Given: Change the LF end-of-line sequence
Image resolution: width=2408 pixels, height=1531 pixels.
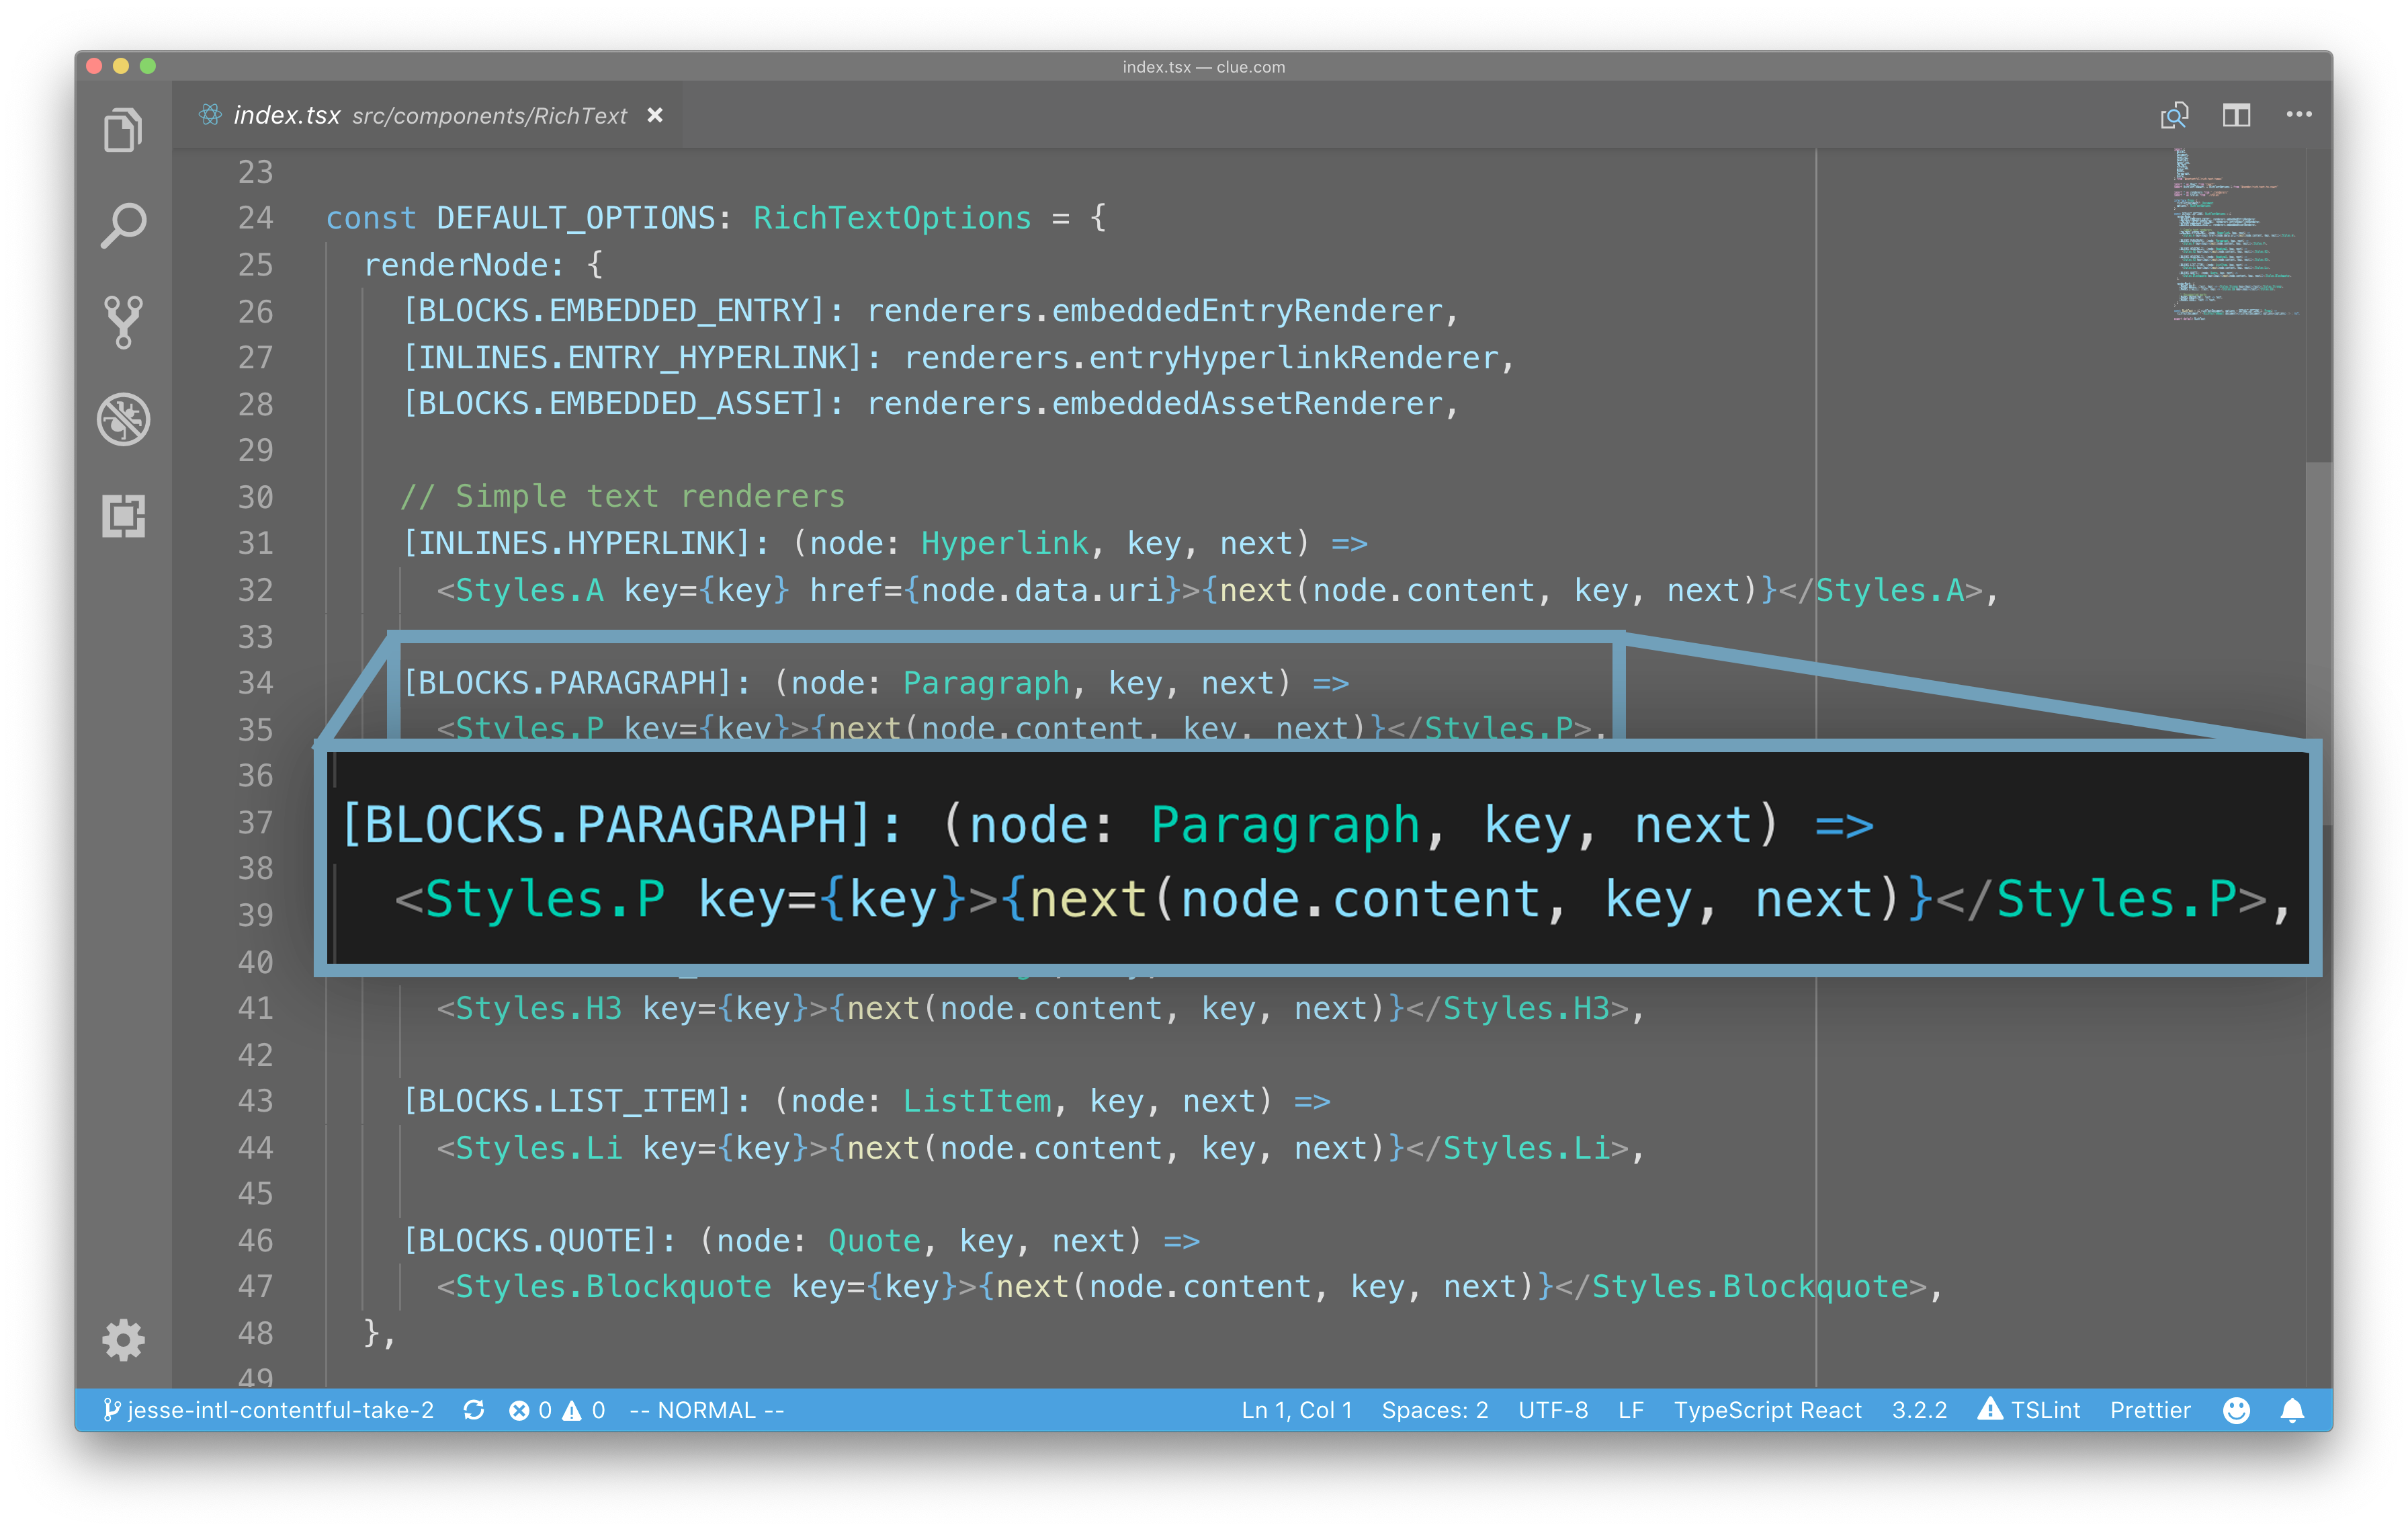Looking at the screenshot, I should tap(1631, 1410).
